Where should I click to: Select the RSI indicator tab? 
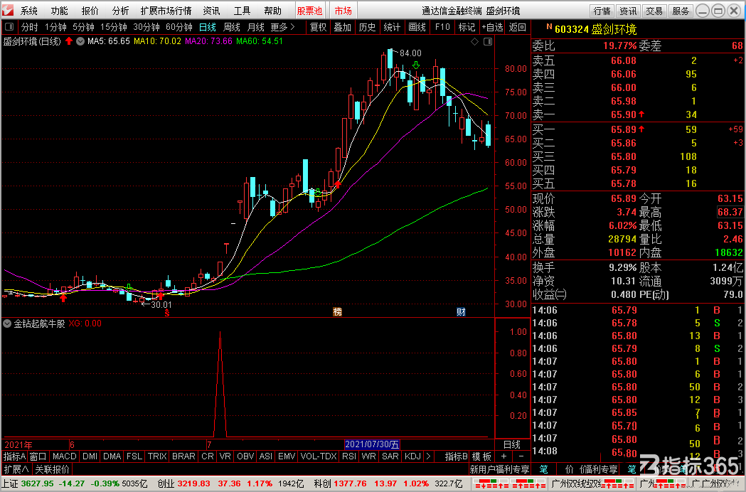(x=349, y=456)
